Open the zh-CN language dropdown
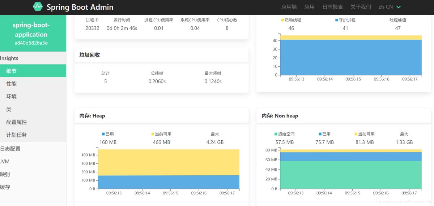The width and height of the screenshot is (434, 206). pos(390,7)
